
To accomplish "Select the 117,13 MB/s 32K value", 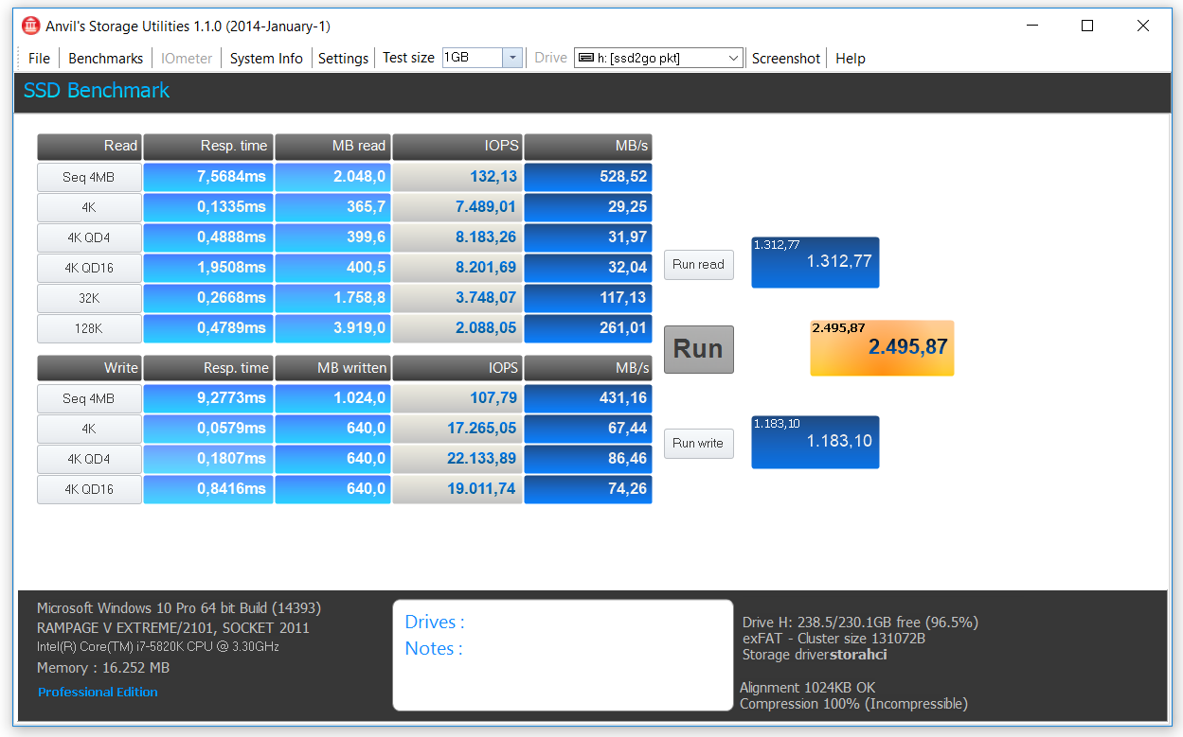I will click(x=588, y=298).
